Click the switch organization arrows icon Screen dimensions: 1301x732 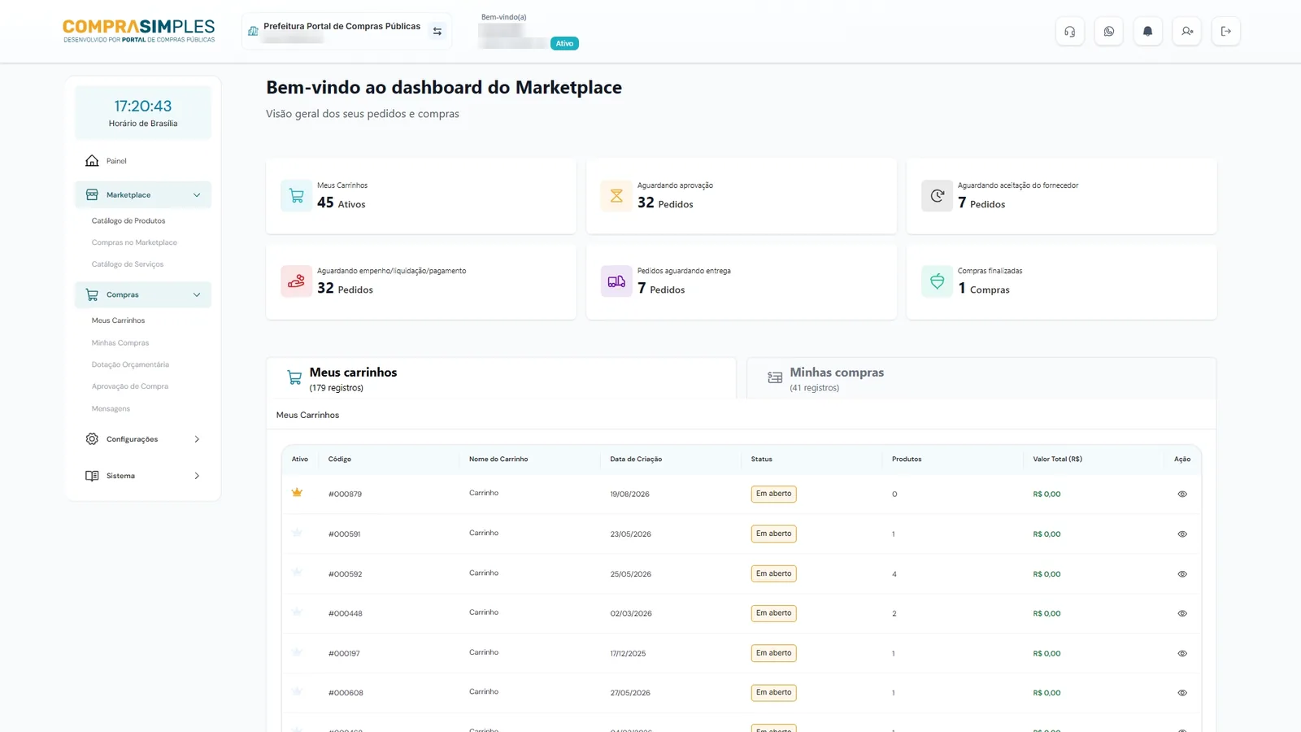pyautogui.click(x=437, y=32)
